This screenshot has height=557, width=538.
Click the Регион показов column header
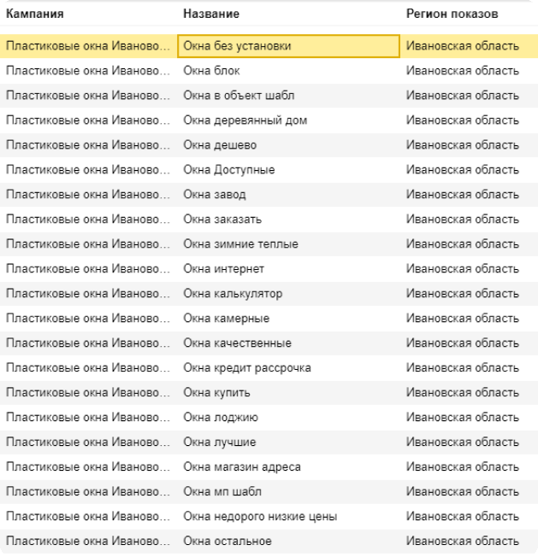pyautogui.click(x=452, y=15)
